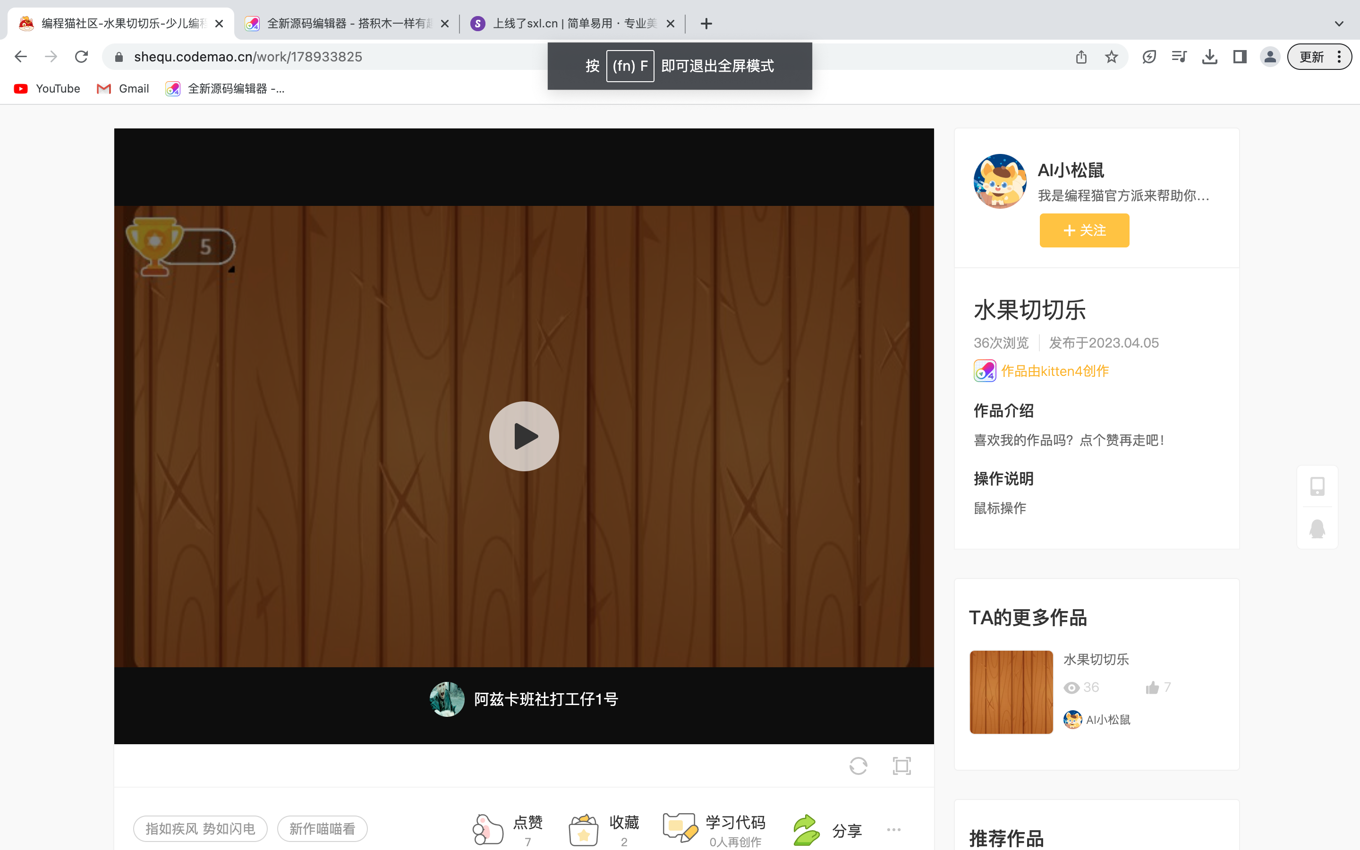Close the 全新源码编辑器 tab
Viewport: 1360px width, 850px height.
click(444, 24)
